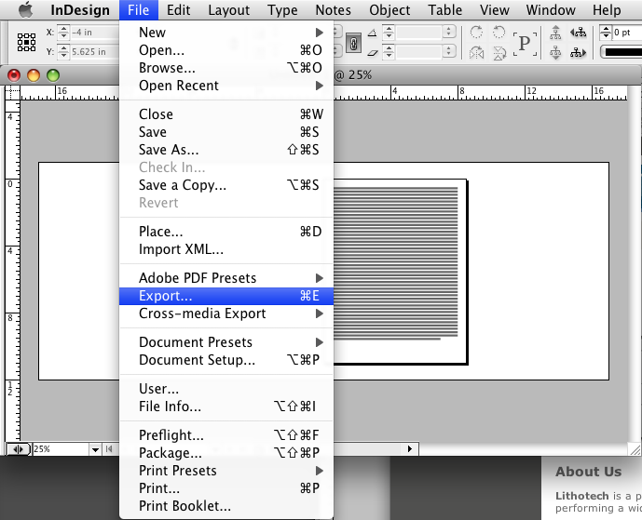This screenshot has height=520, width=642.
Task: Choose File Info... menu entry
Action: tap(226, 407)
